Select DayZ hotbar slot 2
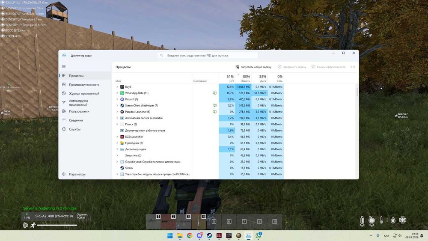The height and width of the screenshot is (241, 428). click(169, 222)
